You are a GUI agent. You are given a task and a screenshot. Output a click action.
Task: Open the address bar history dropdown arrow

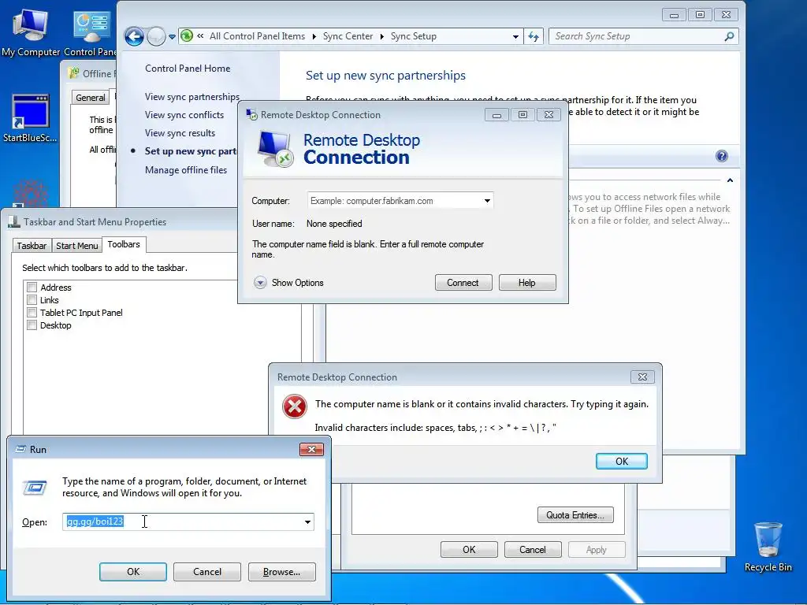tap(515, 36)
